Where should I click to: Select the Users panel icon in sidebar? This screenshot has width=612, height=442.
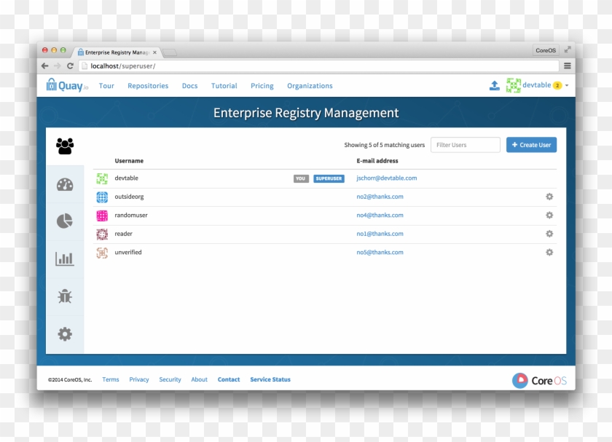point(64,146)
